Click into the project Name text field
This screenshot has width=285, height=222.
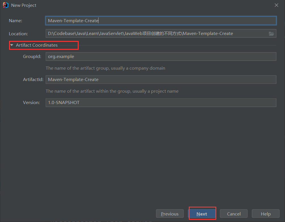coord(161,21)
